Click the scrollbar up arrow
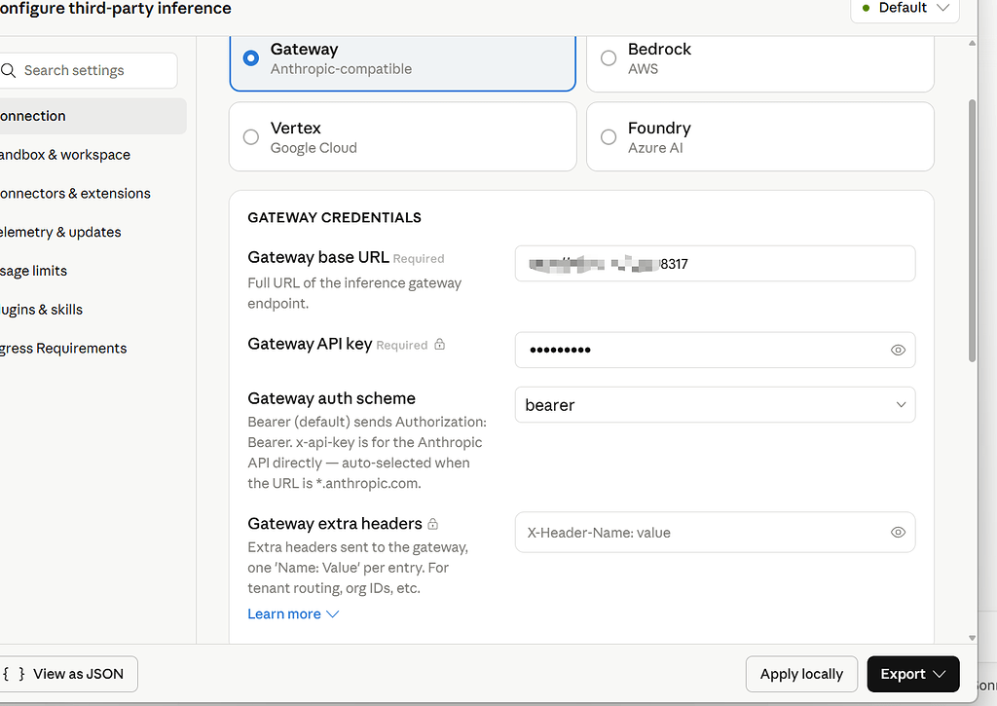 (x=972, y=43)
